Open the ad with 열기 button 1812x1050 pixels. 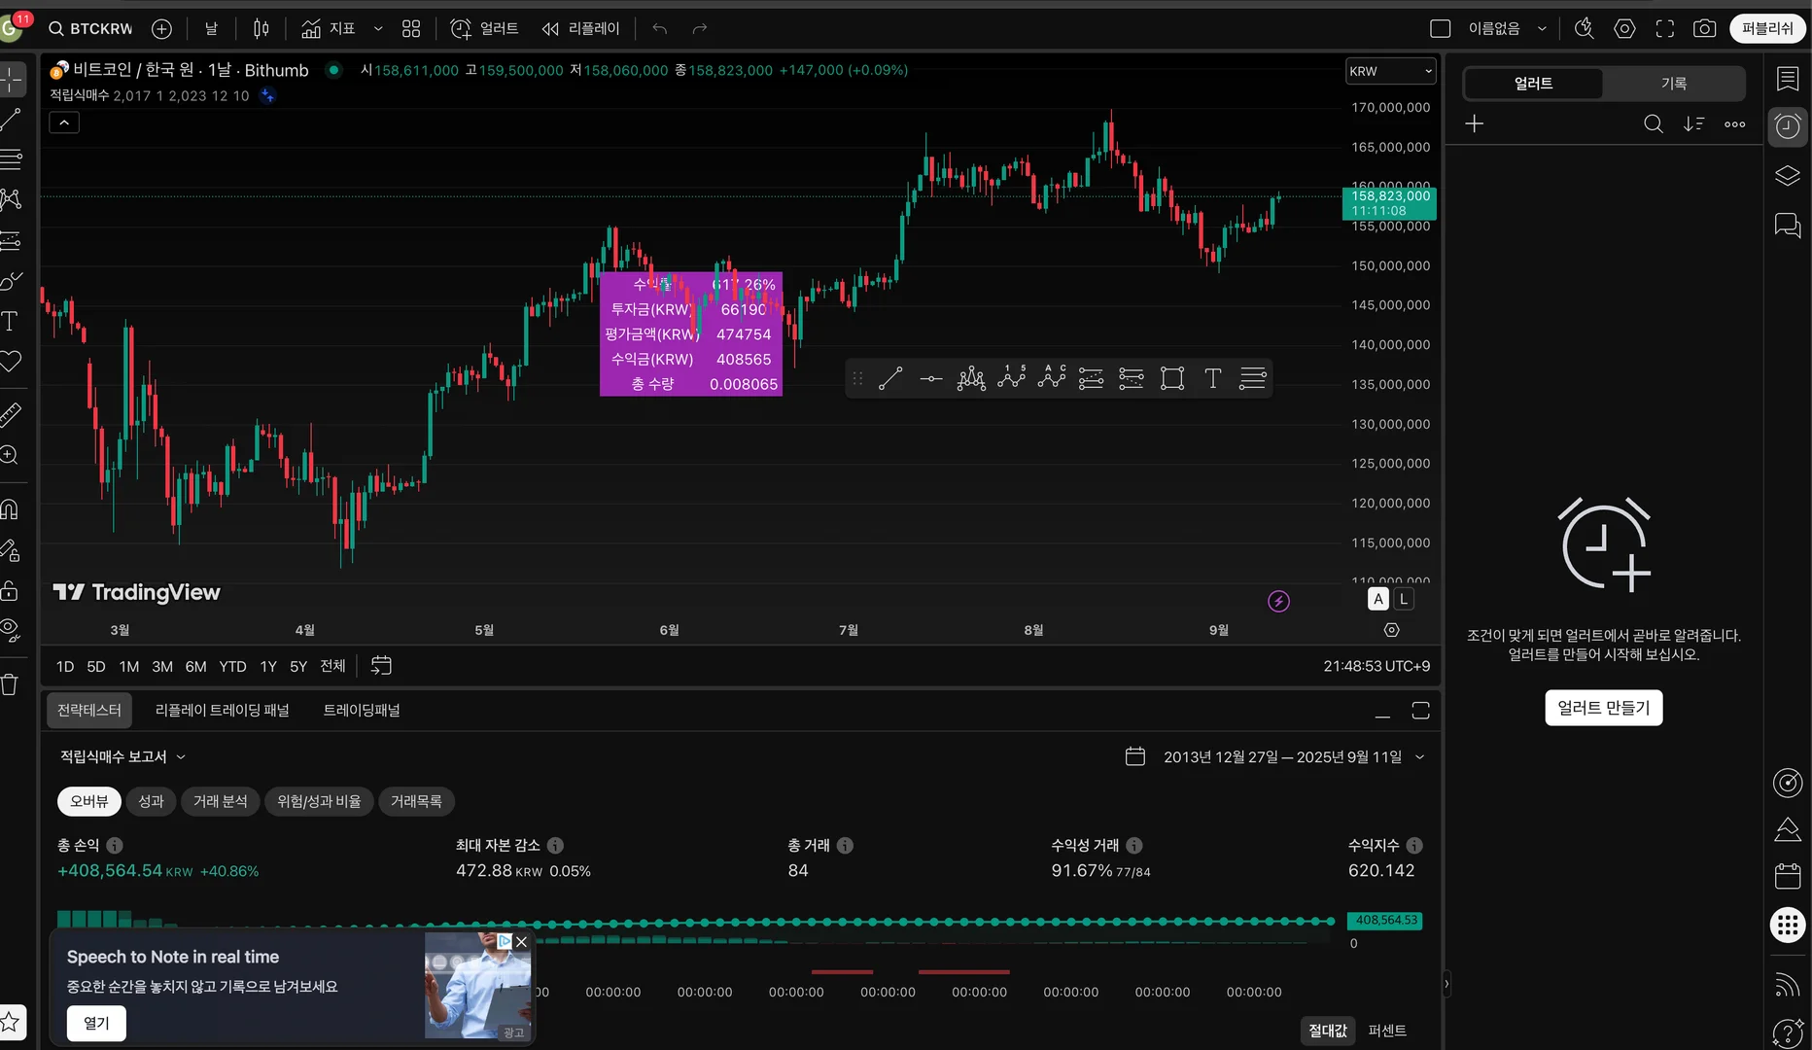point(96,1023)
